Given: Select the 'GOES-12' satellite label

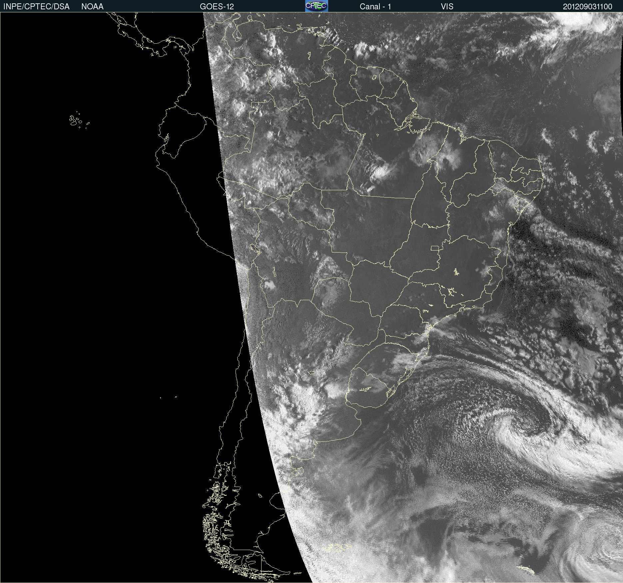Looking at the screenshot, I should (x=217, y=7).
